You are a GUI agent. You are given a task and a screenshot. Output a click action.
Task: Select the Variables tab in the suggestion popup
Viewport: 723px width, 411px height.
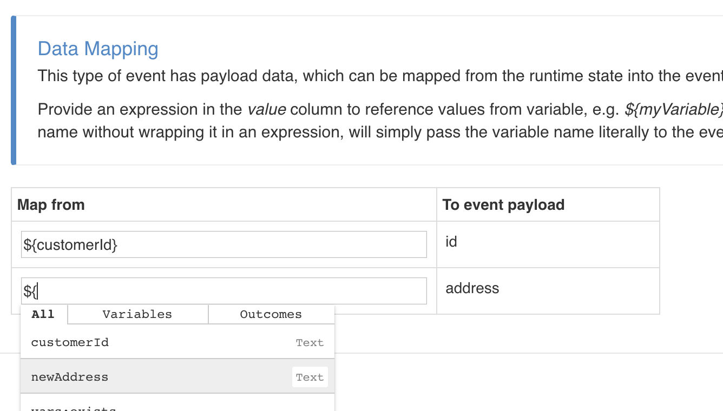pos(137,314)
